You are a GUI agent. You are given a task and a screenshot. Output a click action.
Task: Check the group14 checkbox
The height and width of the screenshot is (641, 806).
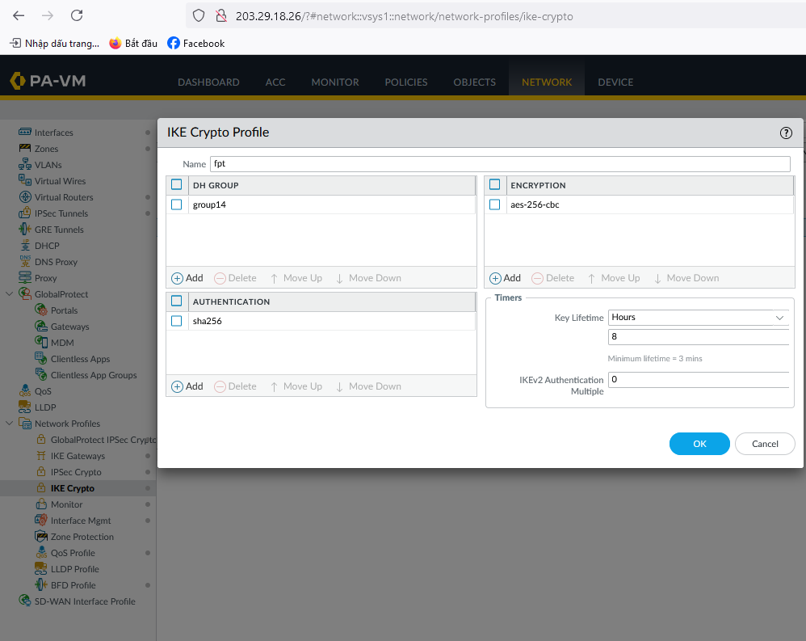tap(177, 205)
